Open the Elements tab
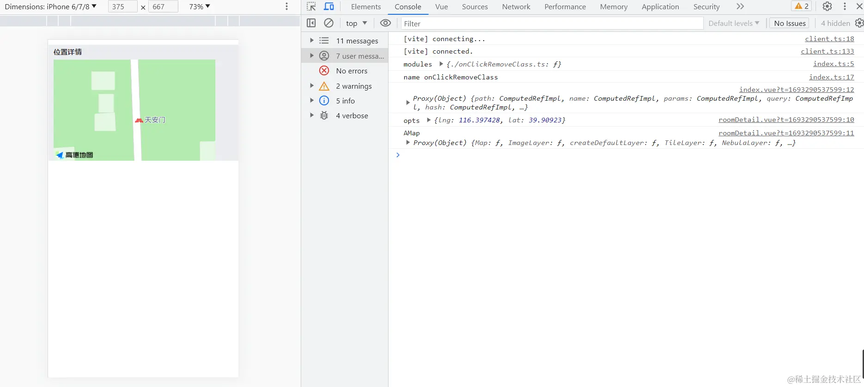The width and height of the screenshot is (864, 387). tap(366, 6)
